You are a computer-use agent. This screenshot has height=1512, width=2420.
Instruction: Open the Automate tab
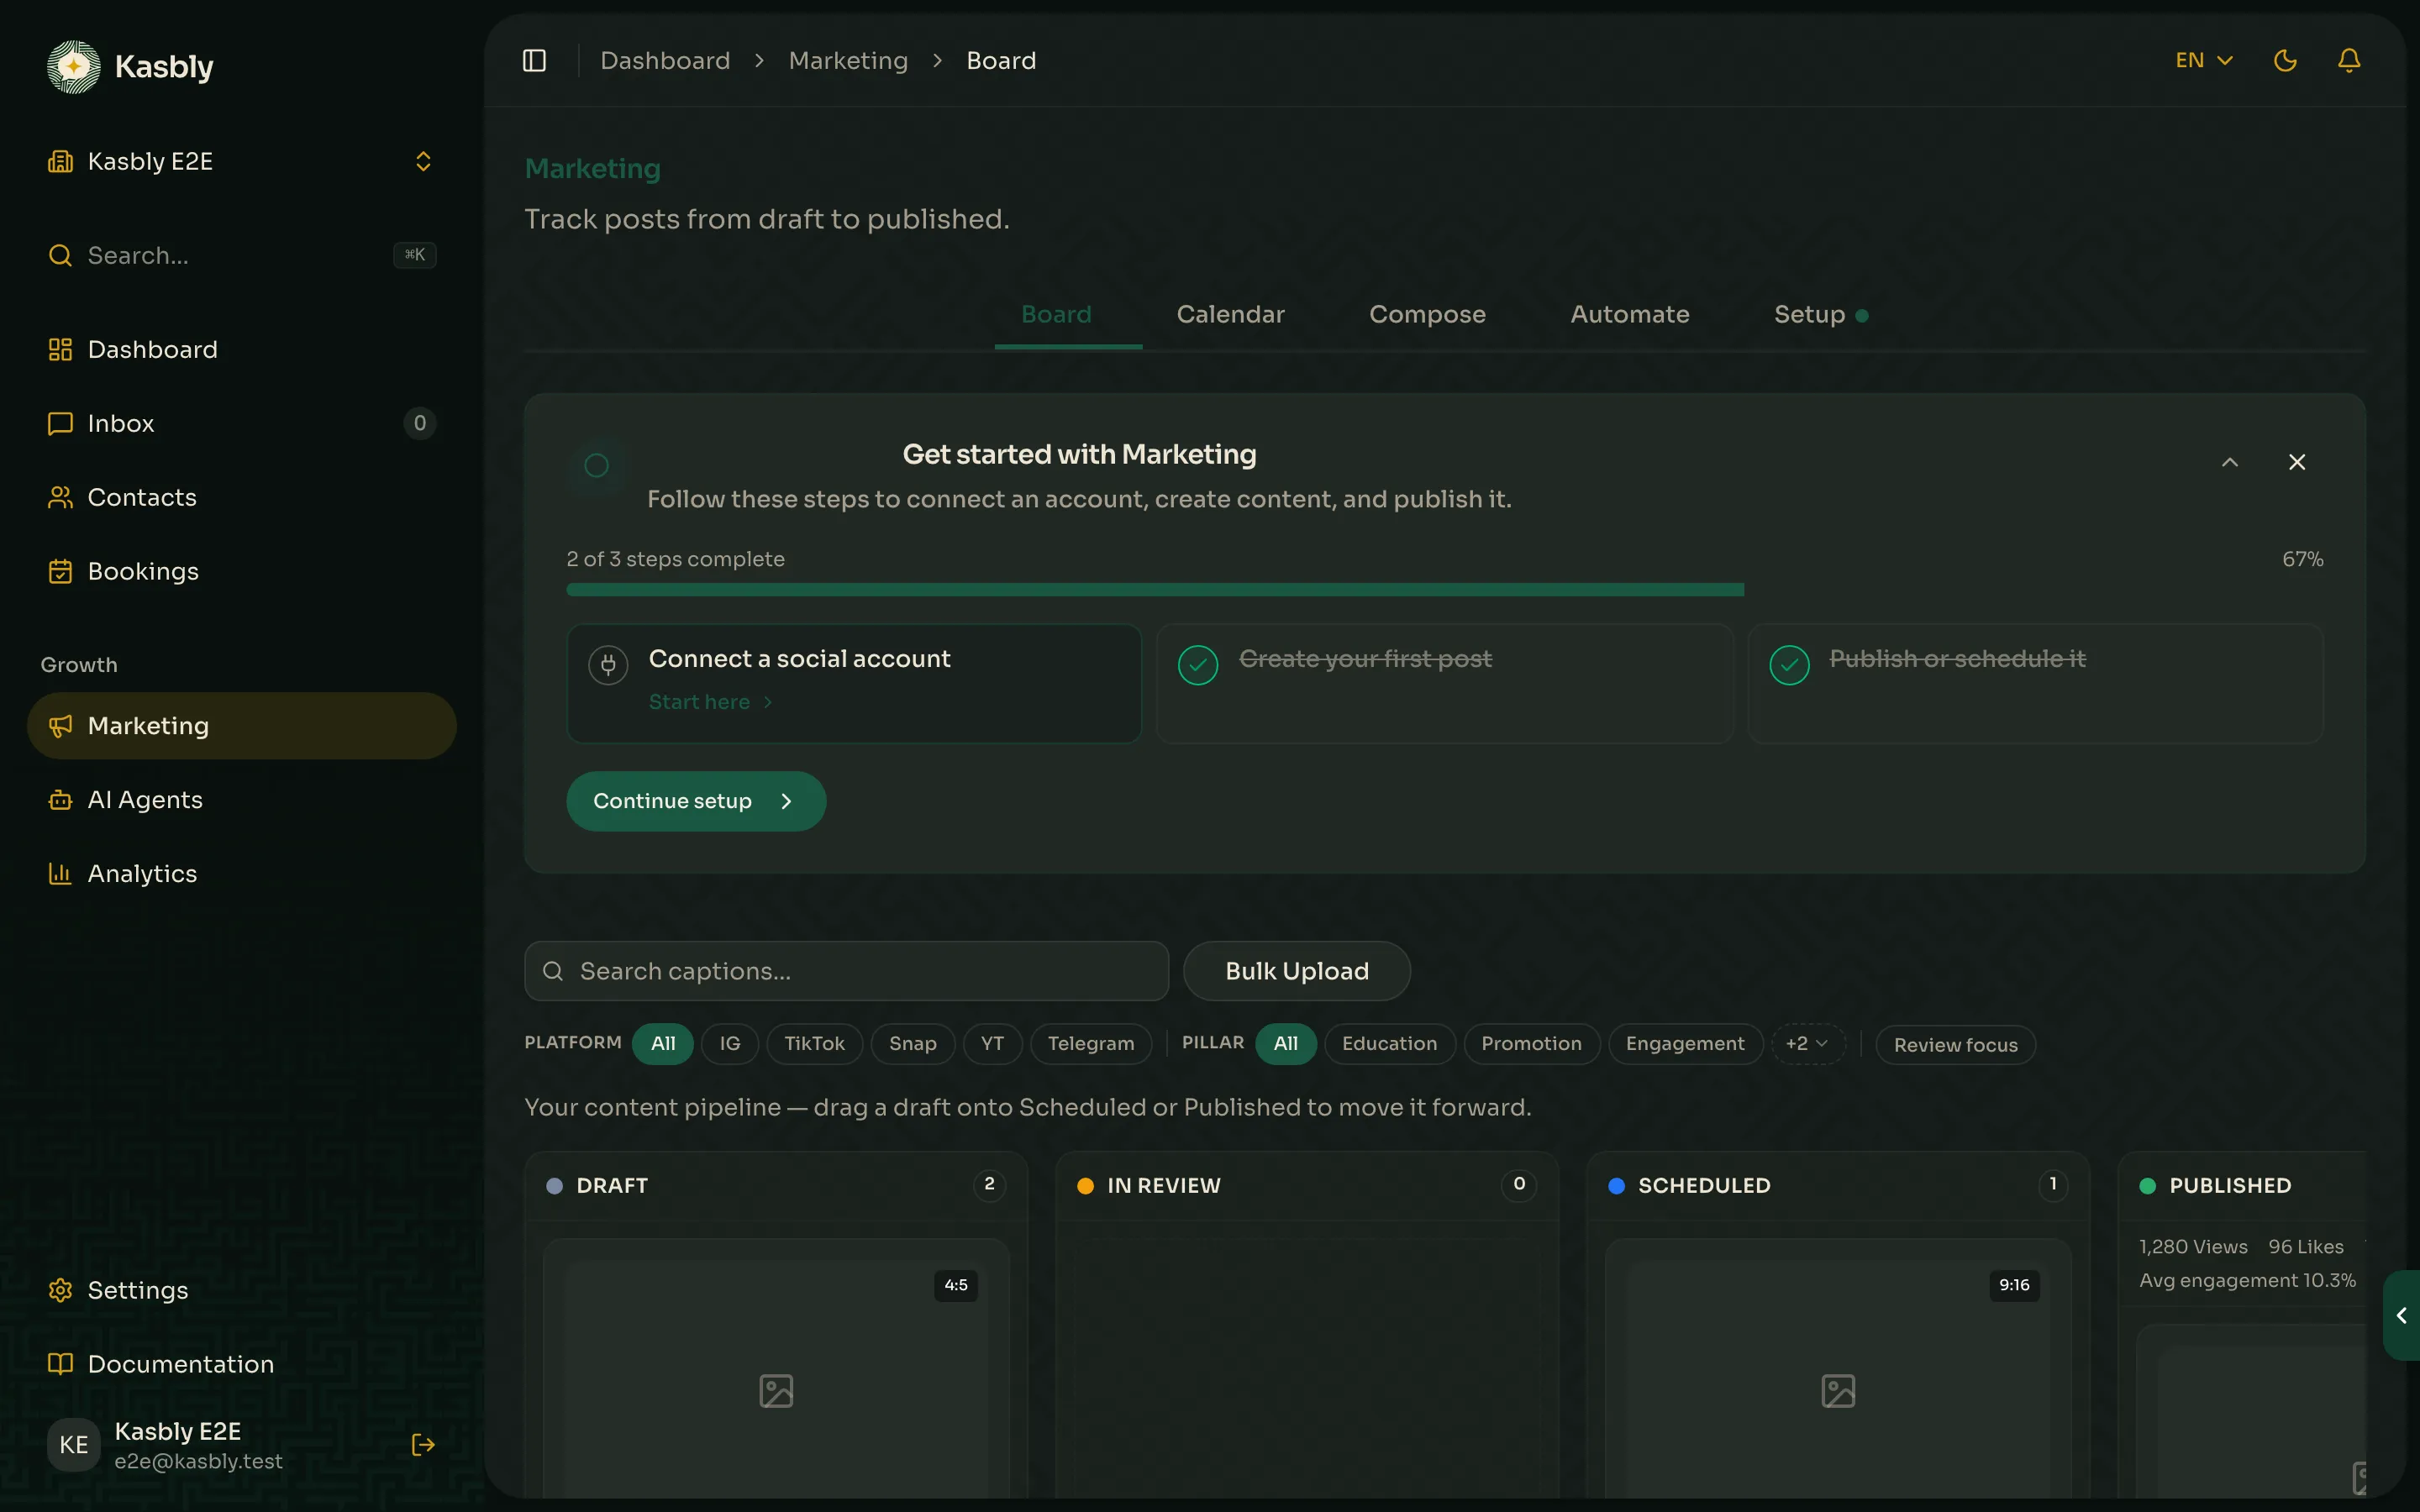1630,315
